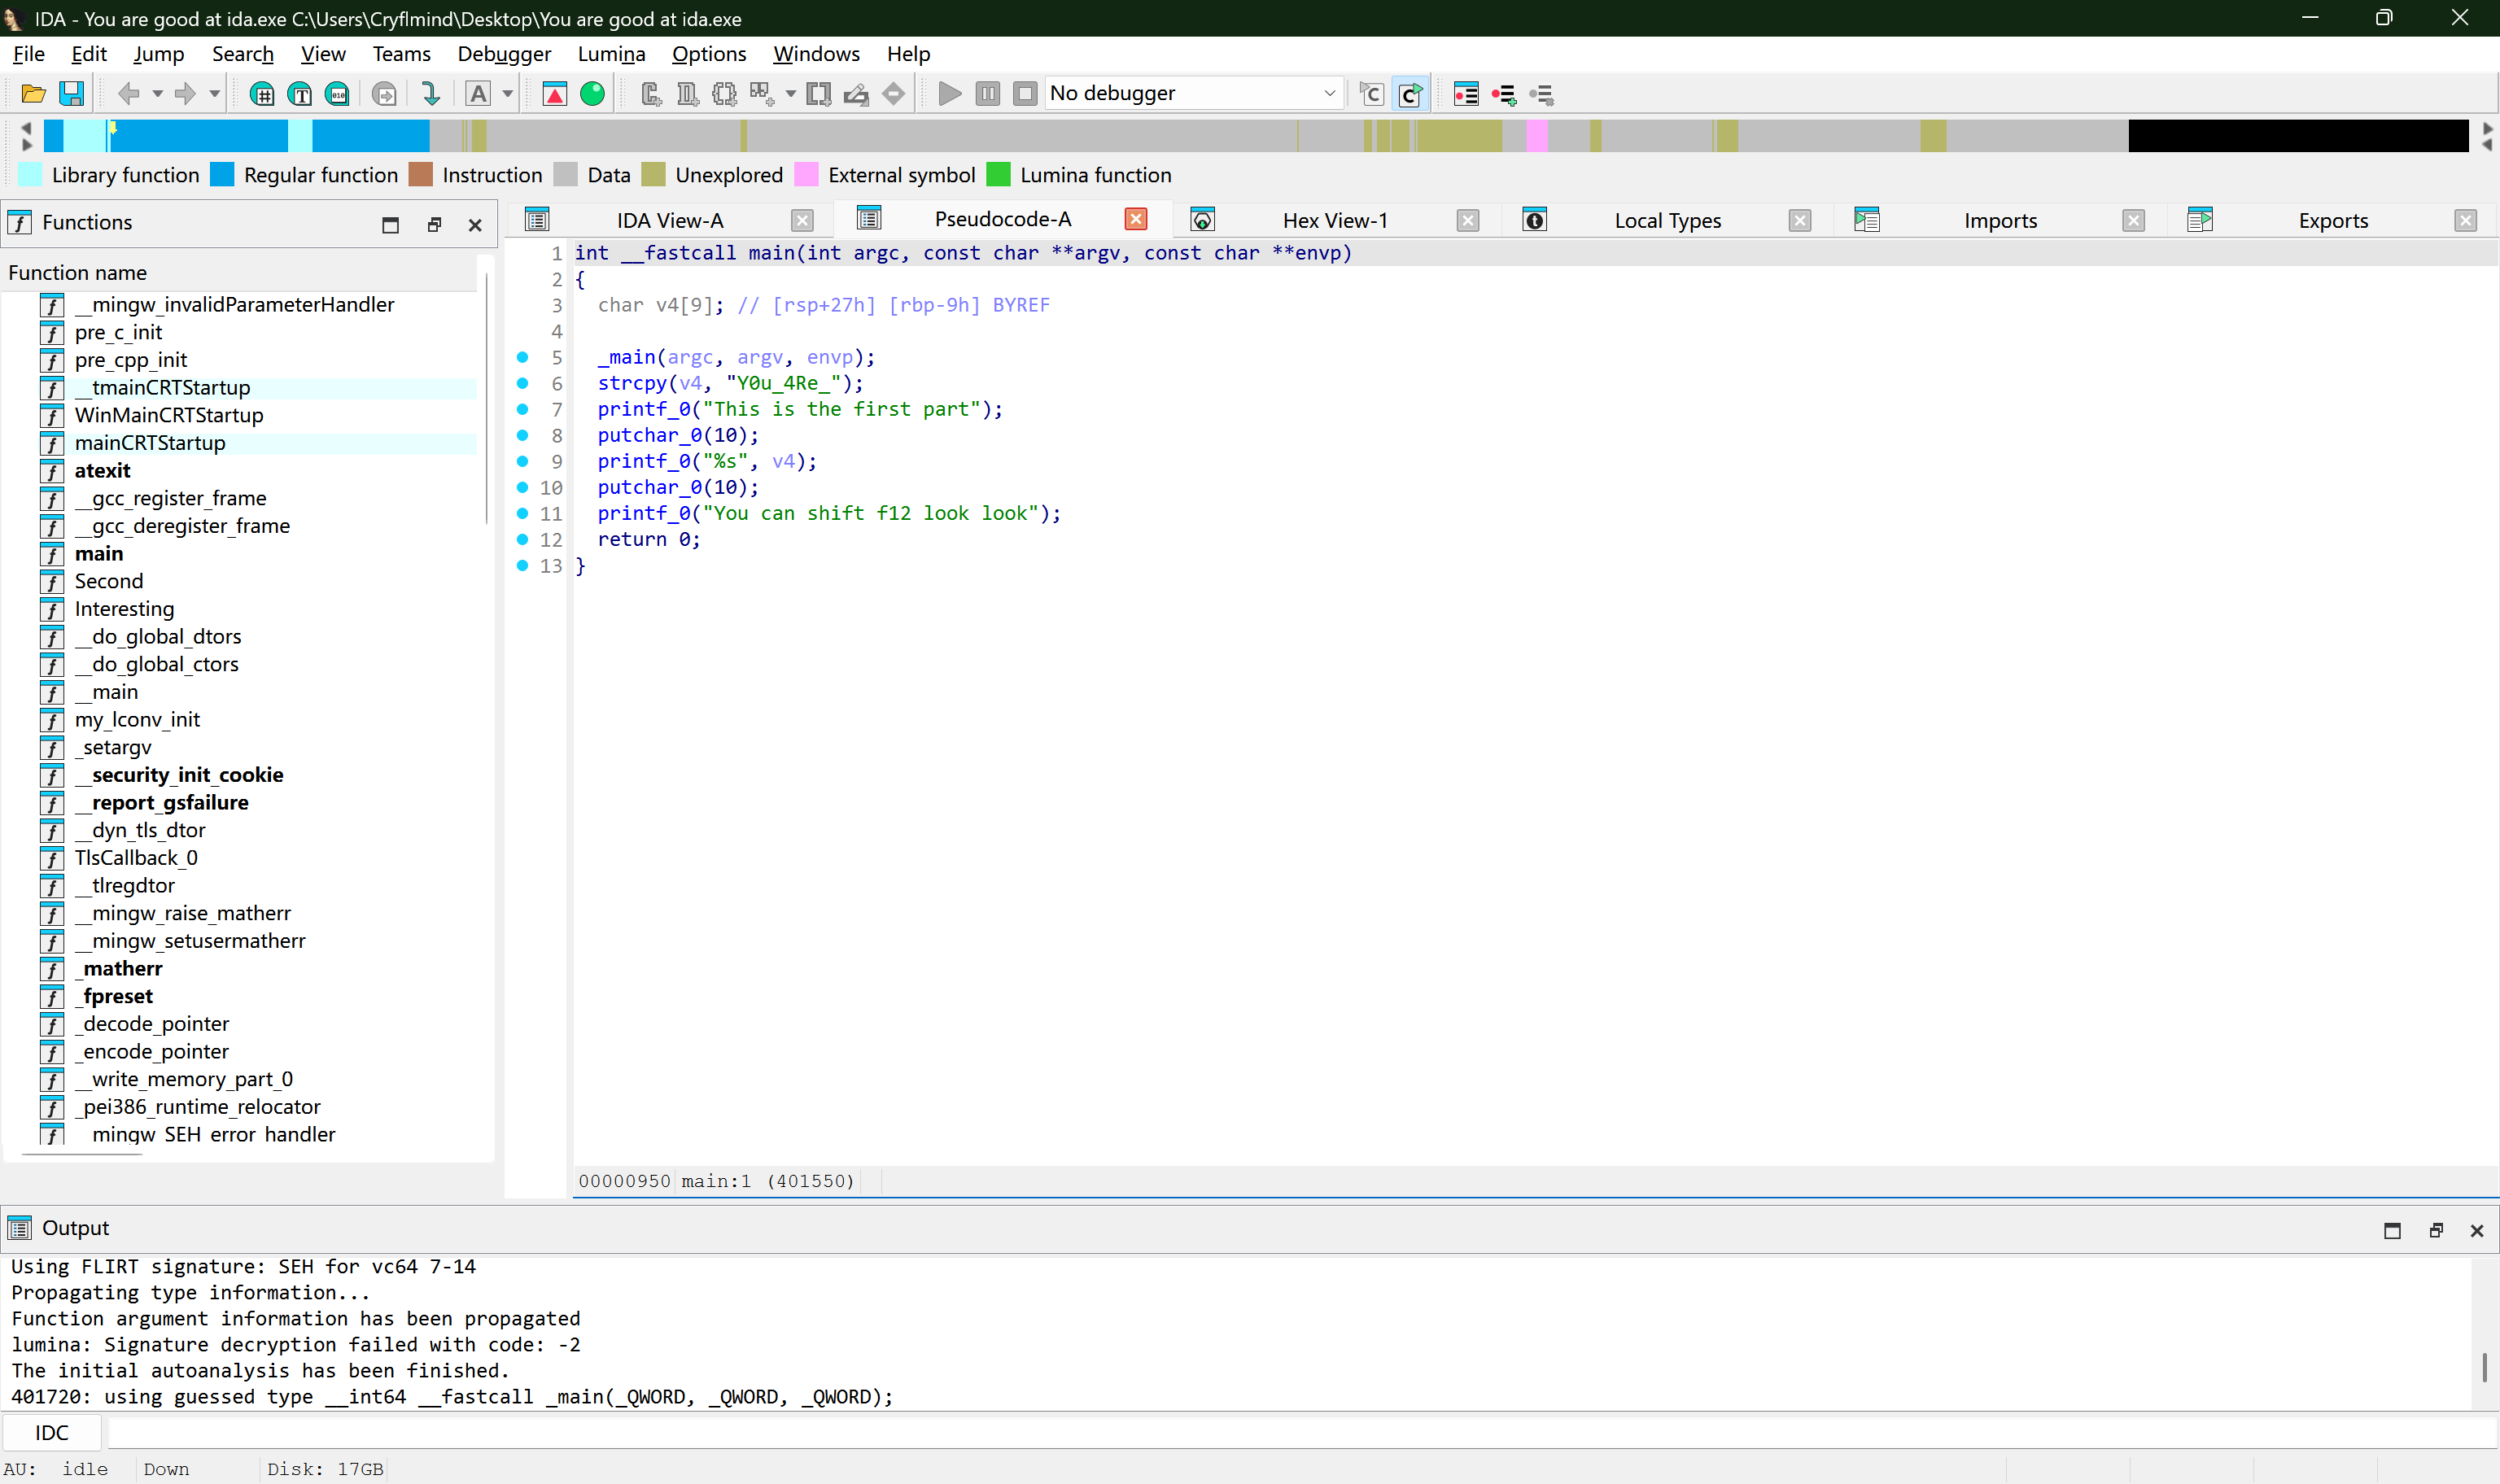The height and width of the screenshot is (1484, 2500).
Task: Click the pencil edit/patch toolbar icon
Action: [x=856, y=94]
